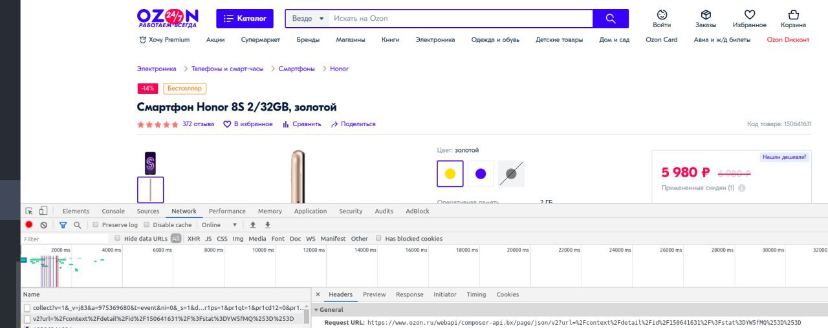Viewport: 828px width, 328px height.
Task: Toggle the DevTools device toolbar icon
Action: (43, 211)
